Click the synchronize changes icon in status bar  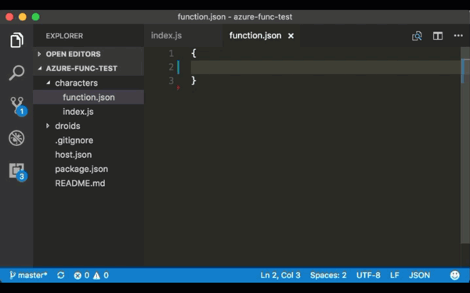[x=61, y=275]
